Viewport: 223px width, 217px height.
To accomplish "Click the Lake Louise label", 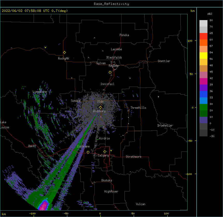I will [x=5, y=125].
